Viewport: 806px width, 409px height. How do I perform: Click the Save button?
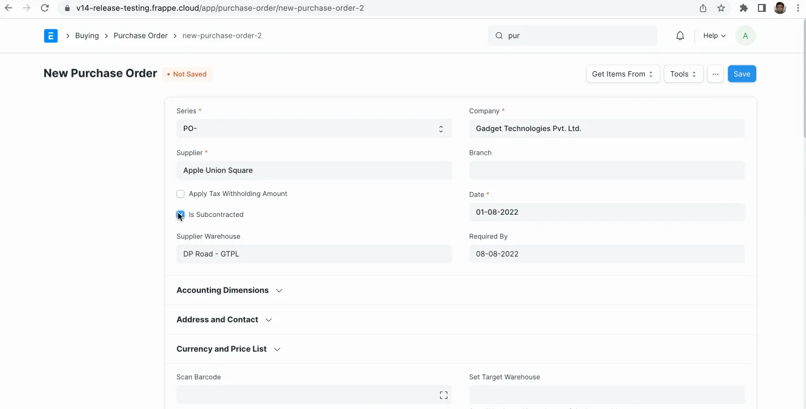click(x=742, y=74)
